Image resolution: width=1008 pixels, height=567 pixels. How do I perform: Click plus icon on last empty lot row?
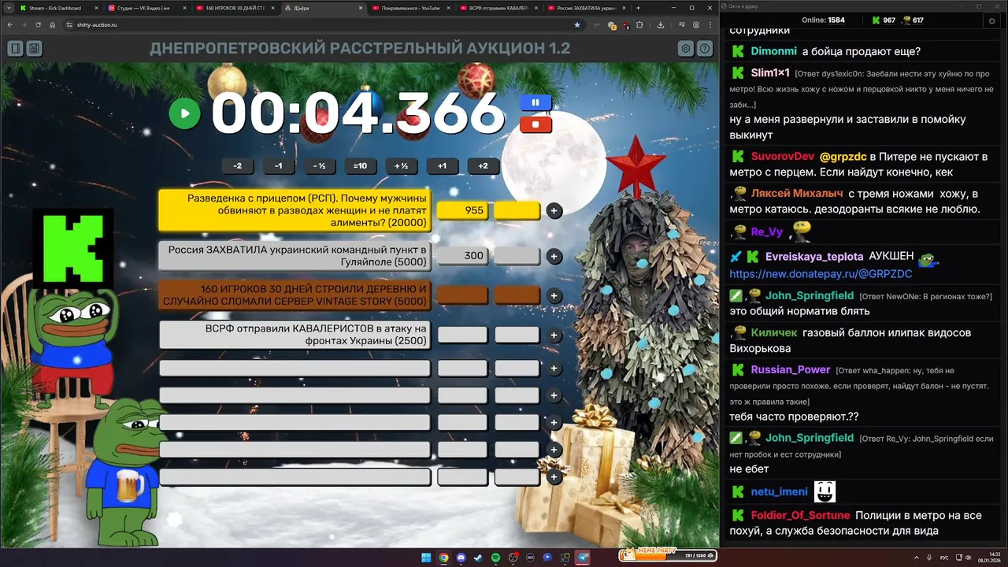[x=554, y=477]
